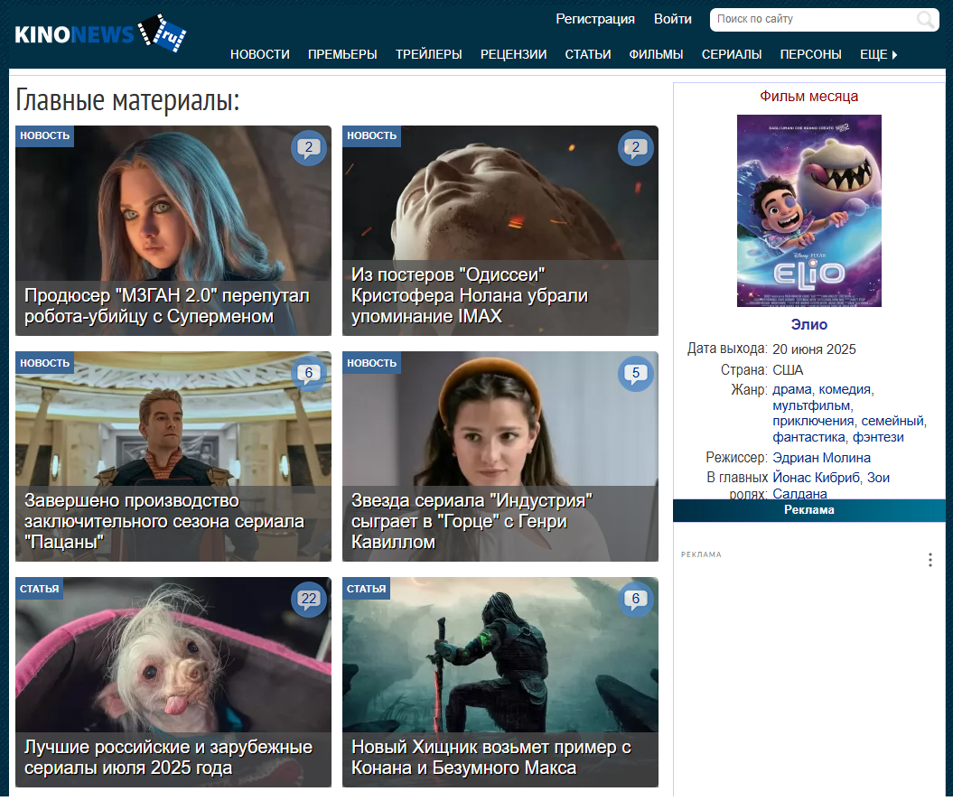Viewport: 953px width, 810px height.
Task: Open headline about "Пацаны" final season
Action: 164,521
